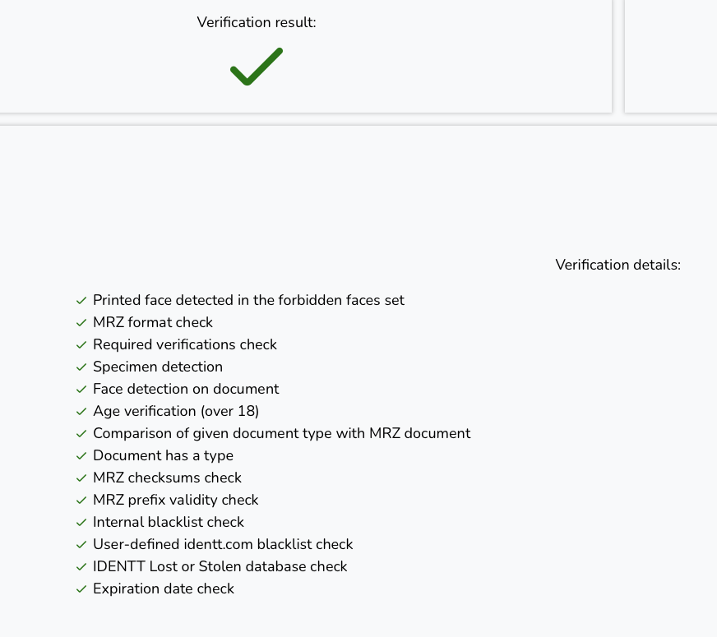Screen dimensions: 717x637
Task: Click the checkmark for Internal blacklist check
Action: [x=81, y=523]
